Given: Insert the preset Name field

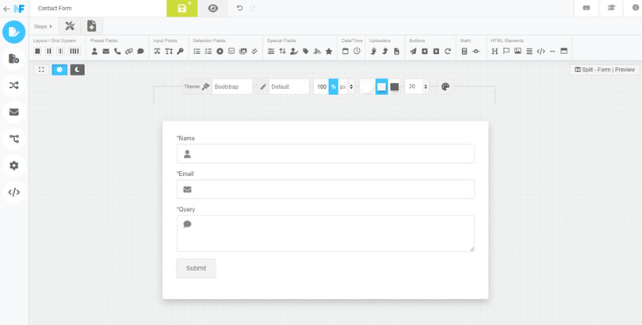Looking at the screenshot, I should pos(94,52).
